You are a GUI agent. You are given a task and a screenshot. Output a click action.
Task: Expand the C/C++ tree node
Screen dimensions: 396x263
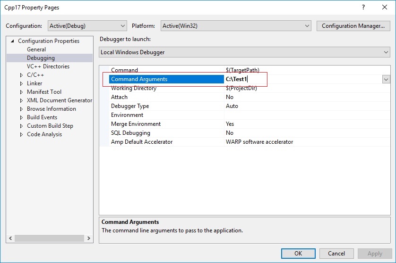[21, 75]
